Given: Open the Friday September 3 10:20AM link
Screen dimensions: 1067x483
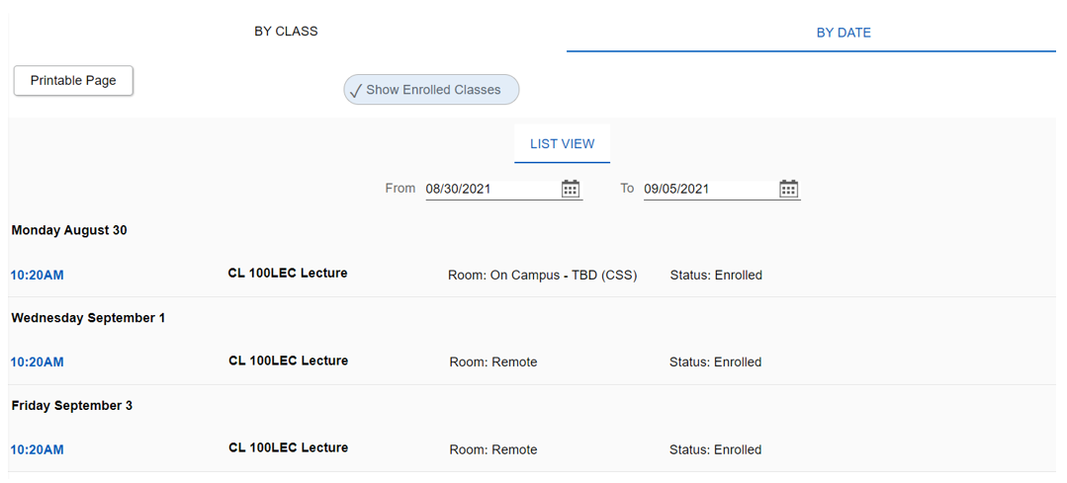Looking at the screenshot, I should tap(37, 450).
